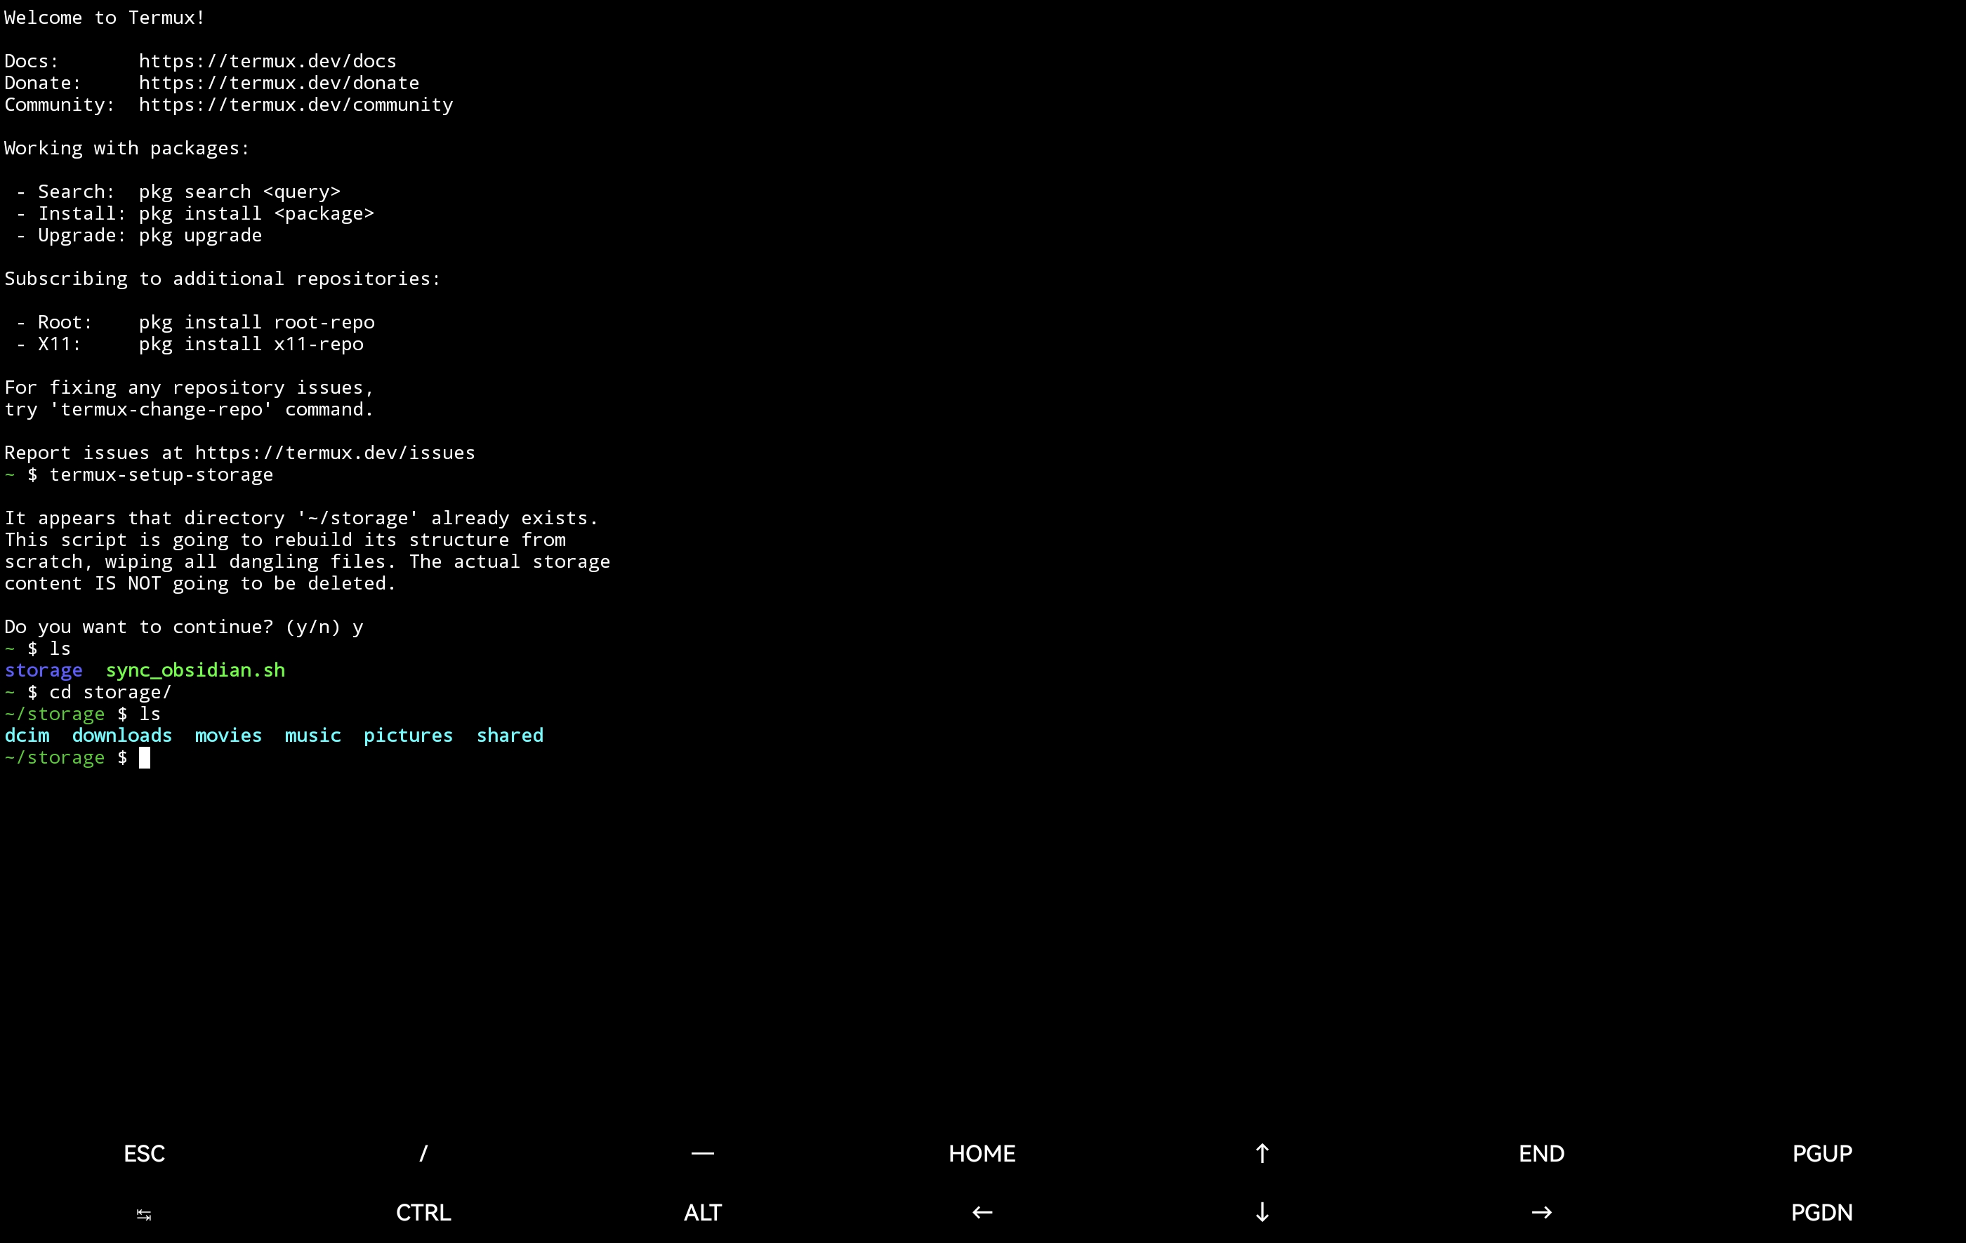Tap the down arrow key icon

coord(1262,1213)
